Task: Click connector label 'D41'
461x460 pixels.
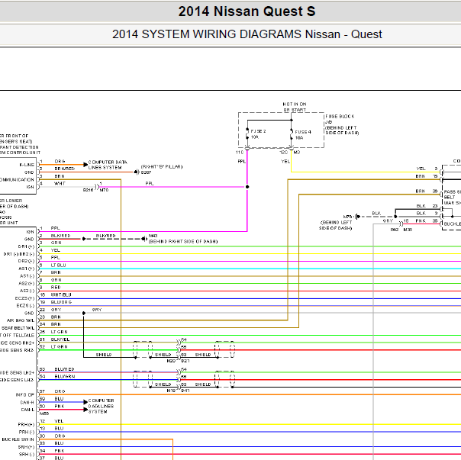Action: (185, 391)
